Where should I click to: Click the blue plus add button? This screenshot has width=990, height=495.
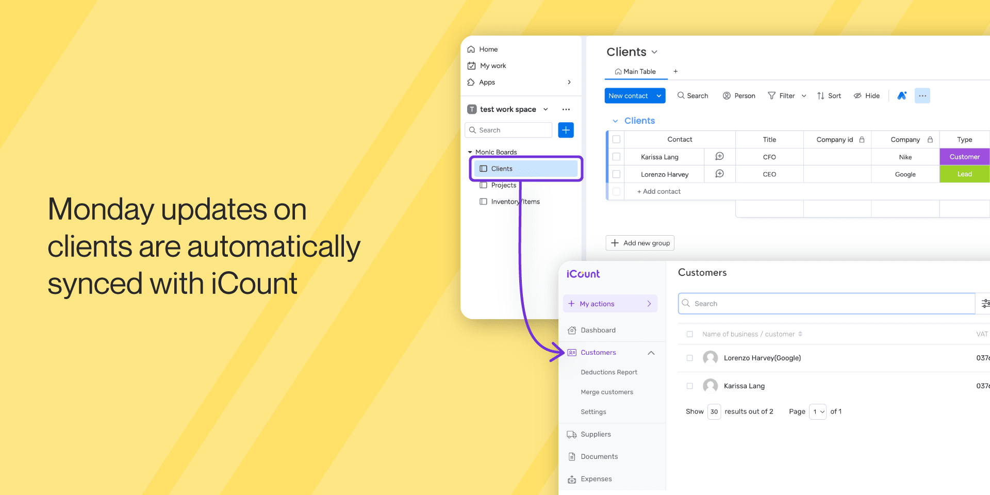(566, 130)
